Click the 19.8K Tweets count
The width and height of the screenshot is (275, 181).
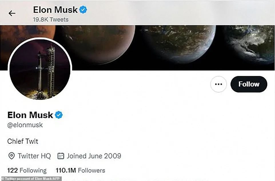click(51, 20)
